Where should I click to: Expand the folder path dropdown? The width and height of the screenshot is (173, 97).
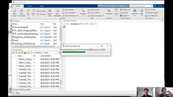(x=58, y=53)
